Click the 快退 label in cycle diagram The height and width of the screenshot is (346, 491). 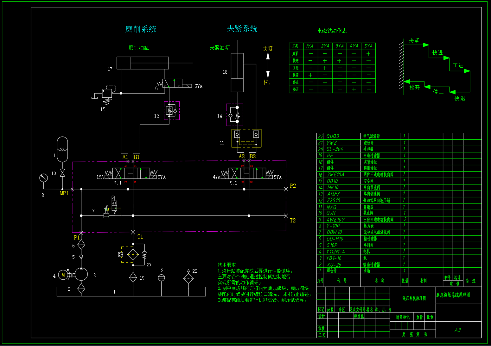pyautogui.click(x=460, y=98)
